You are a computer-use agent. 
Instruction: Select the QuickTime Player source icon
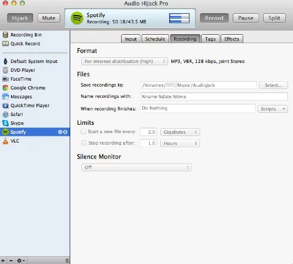tap(6, 105)
